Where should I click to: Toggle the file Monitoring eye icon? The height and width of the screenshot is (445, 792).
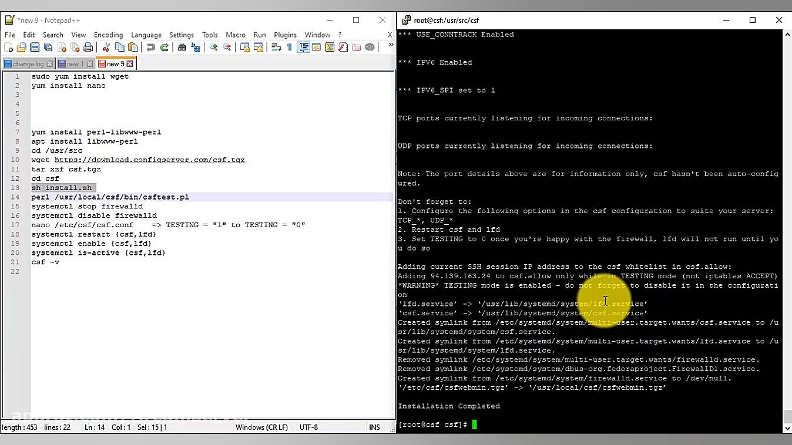click(370, 48)
